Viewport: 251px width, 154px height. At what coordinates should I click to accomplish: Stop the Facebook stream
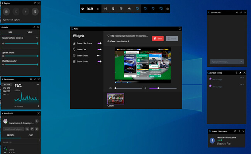158,38
